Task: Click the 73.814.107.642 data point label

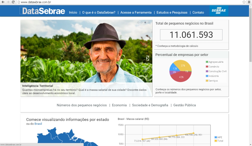Action: (142, 141)
